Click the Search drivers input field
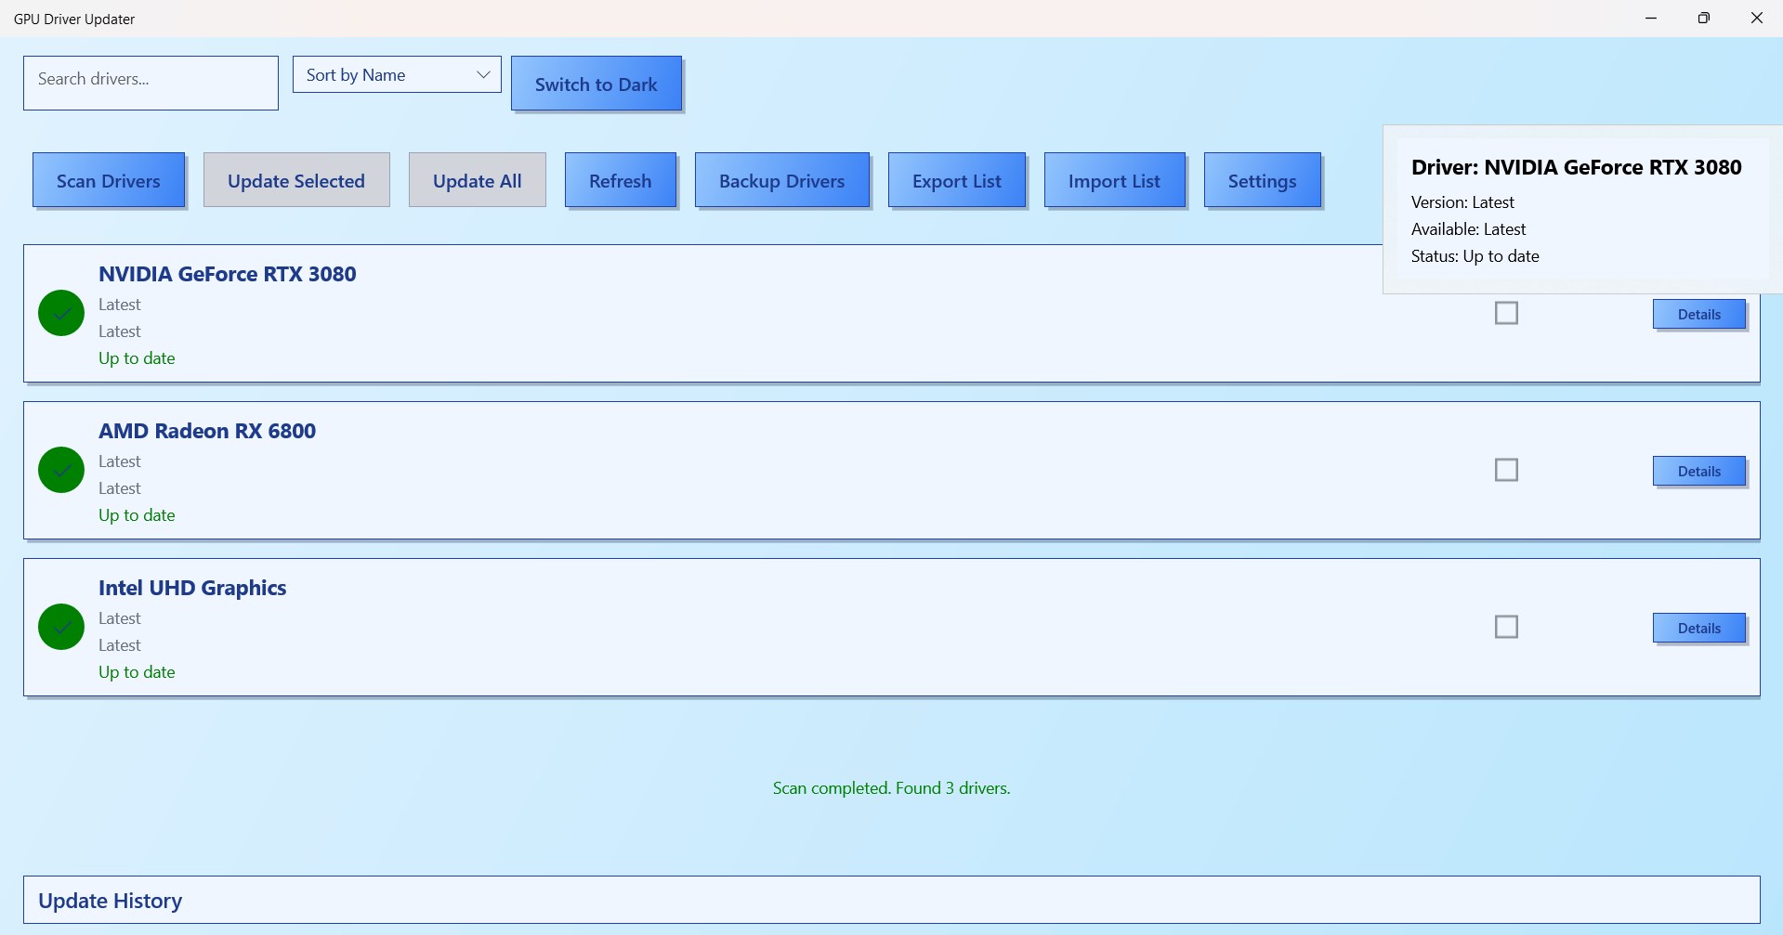Image resolution: width=1783 pixels, height=935 pixels. pyautogui.click(x=150, y=83)
